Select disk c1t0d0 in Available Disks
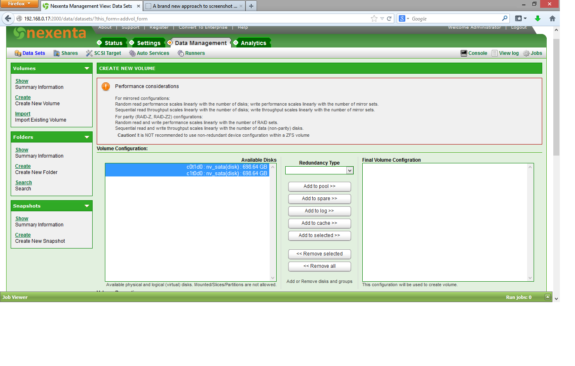The height and width of the screenshot is (366, 575). pyautogui.click(x=187, y=174)
